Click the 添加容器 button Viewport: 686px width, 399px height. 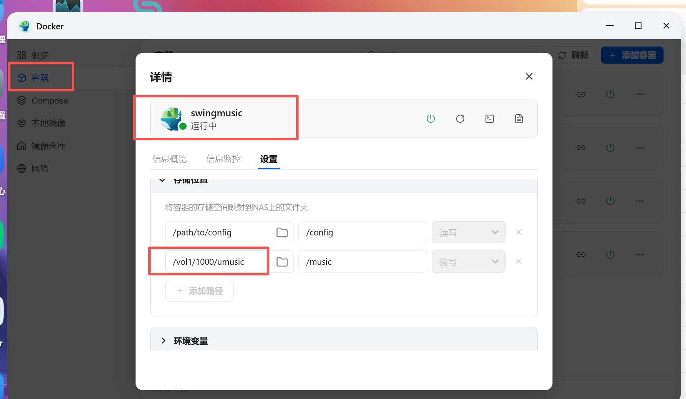[632, 55]
